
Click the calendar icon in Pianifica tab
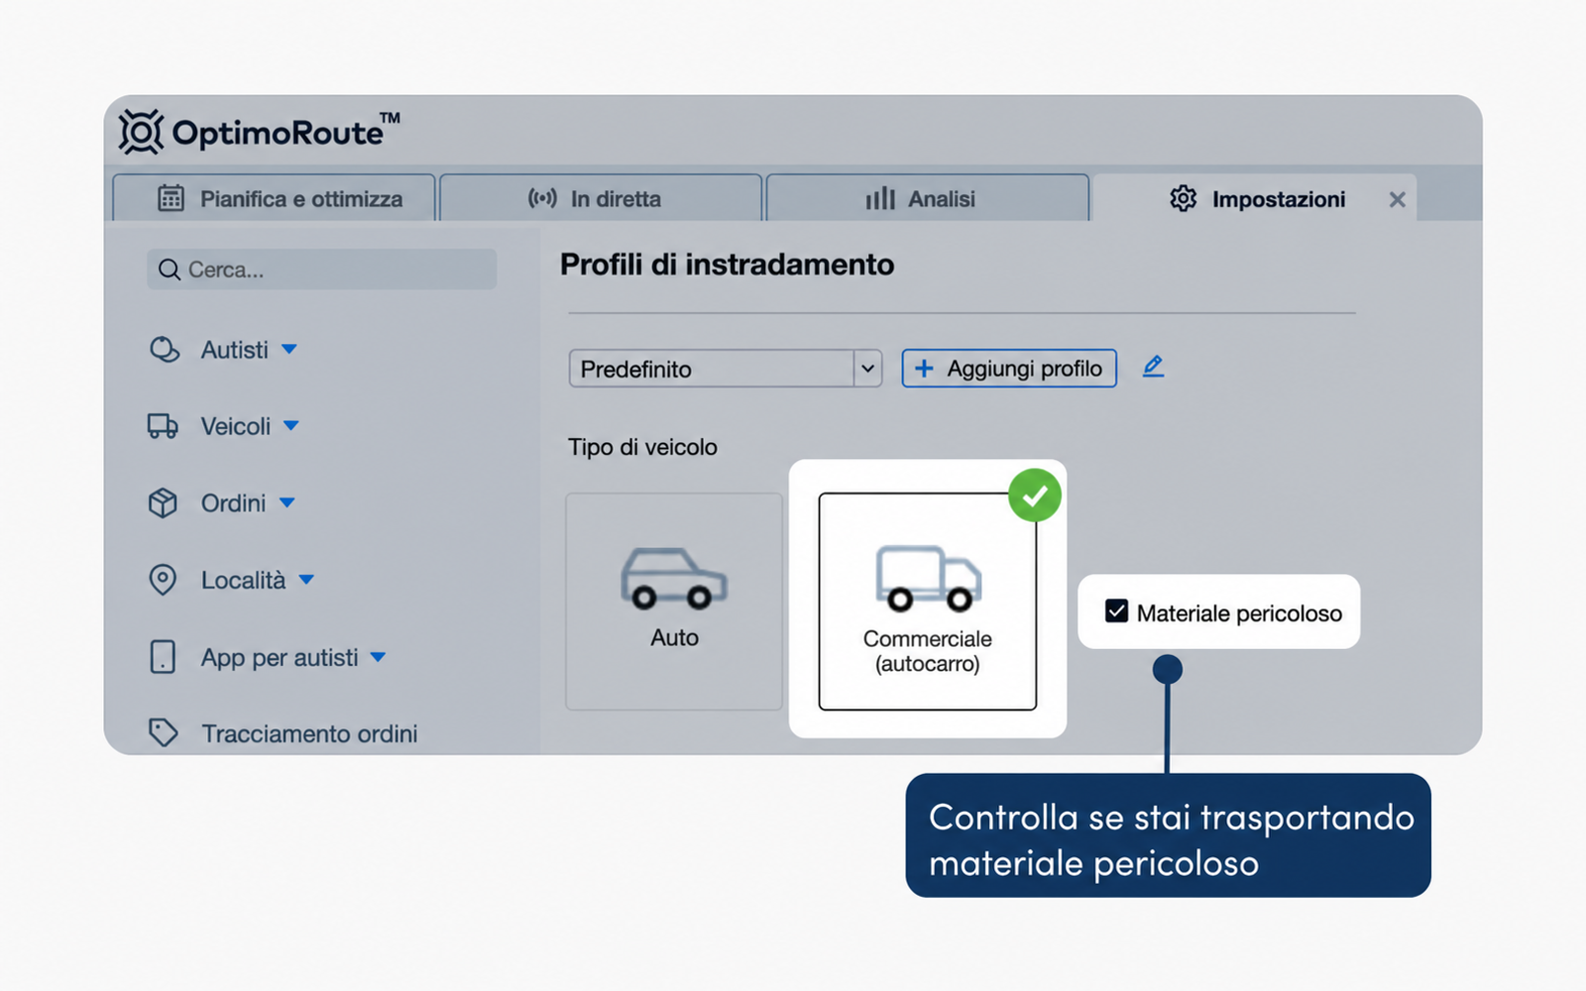(171, 198)
